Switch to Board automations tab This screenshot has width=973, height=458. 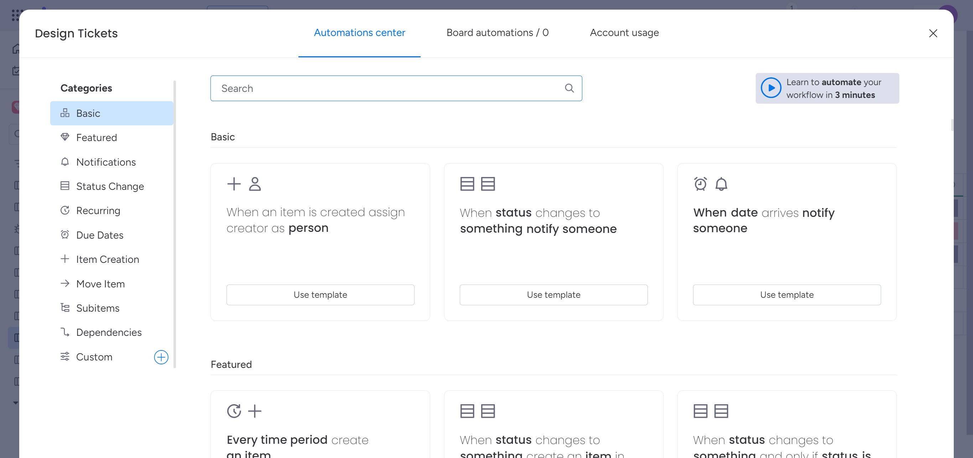(497, 33)
